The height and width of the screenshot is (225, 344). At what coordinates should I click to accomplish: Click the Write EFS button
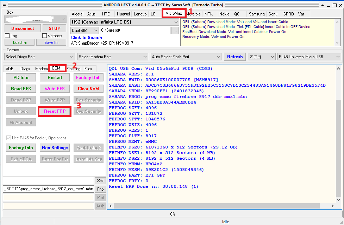(55, 89)
